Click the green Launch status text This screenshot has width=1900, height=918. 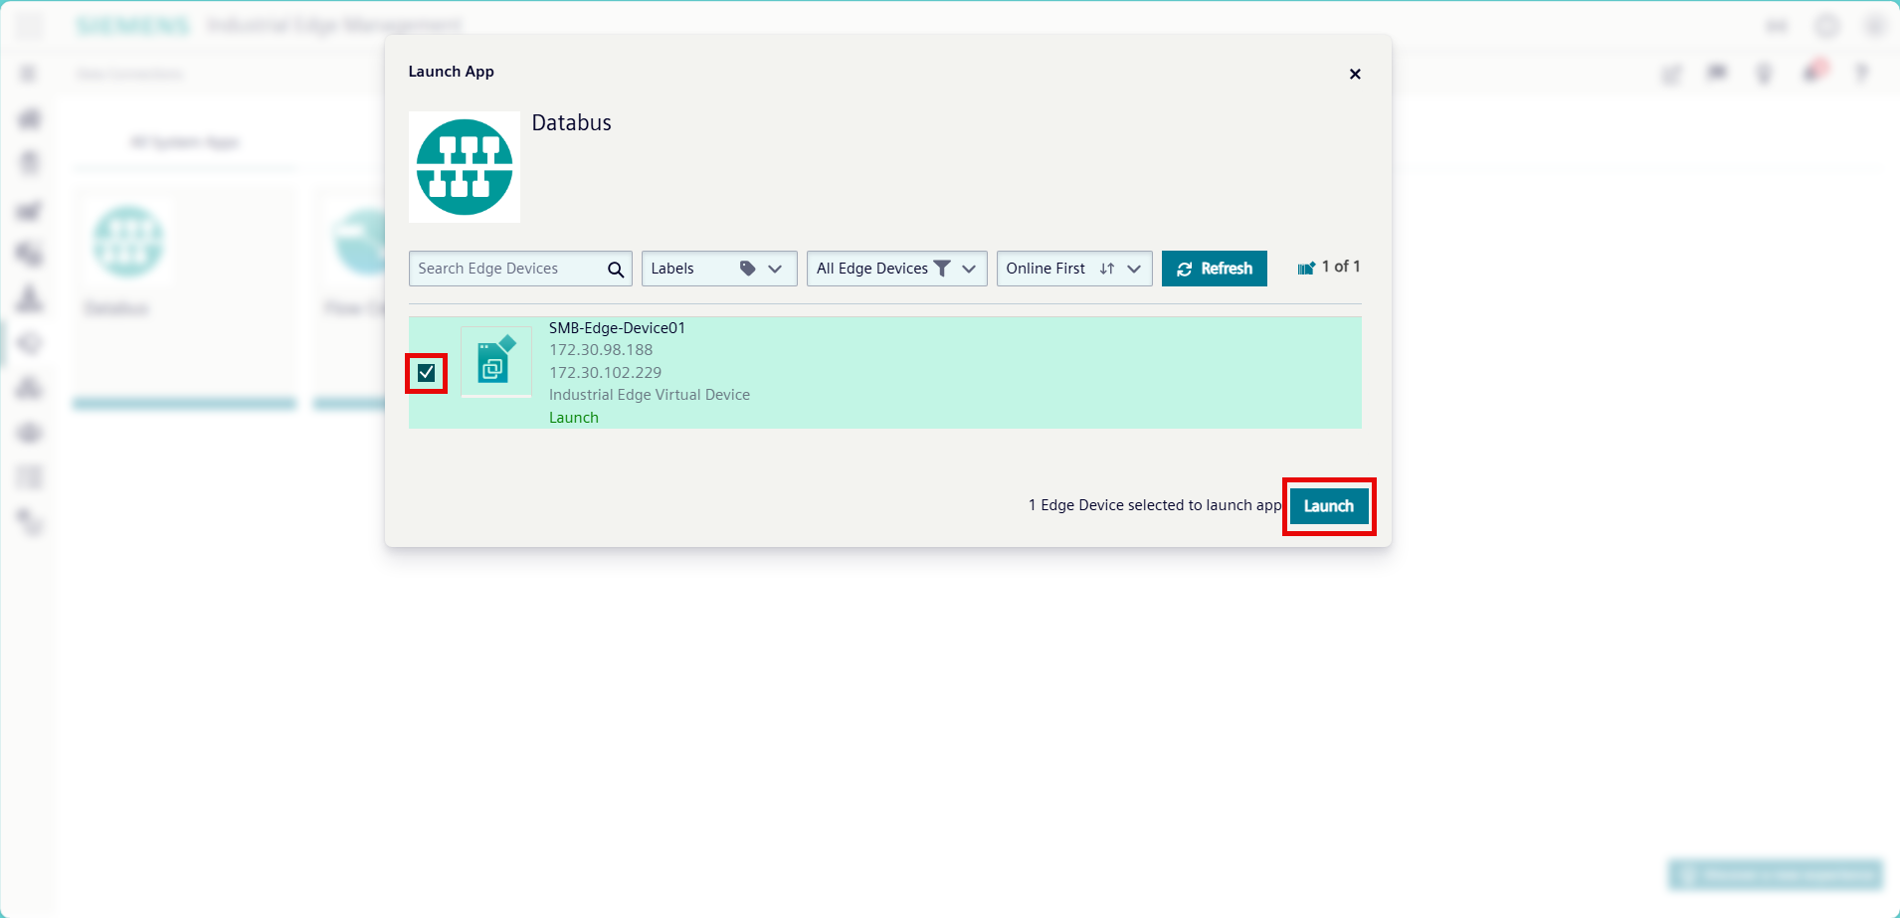pos(574,418)
